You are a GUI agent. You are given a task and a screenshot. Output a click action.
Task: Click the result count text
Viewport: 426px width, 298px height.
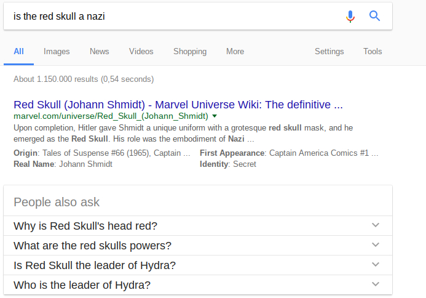coord(84,79)
